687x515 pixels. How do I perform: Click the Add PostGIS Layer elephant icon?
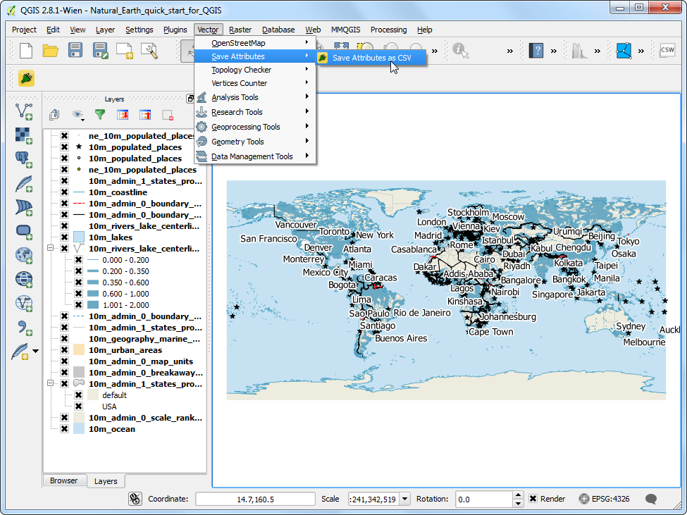point(24,159)
